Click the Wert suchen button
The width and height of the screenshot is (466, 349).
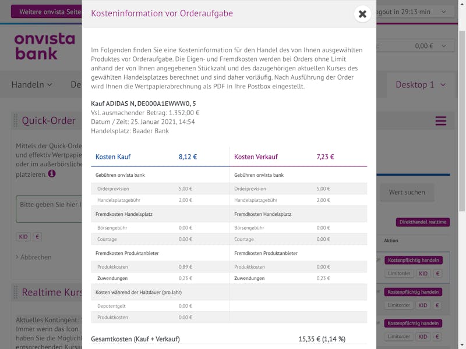[x=407, y=193]
